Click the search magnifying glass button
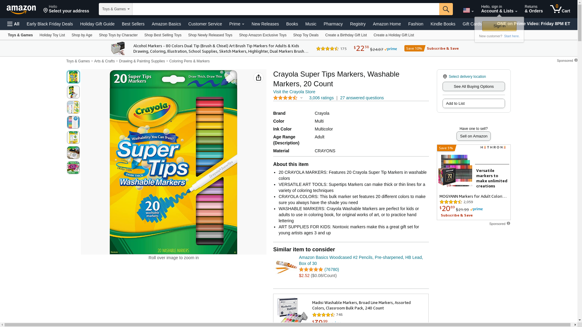The height and width of the screenshot is (327, 582). point(446,9)
